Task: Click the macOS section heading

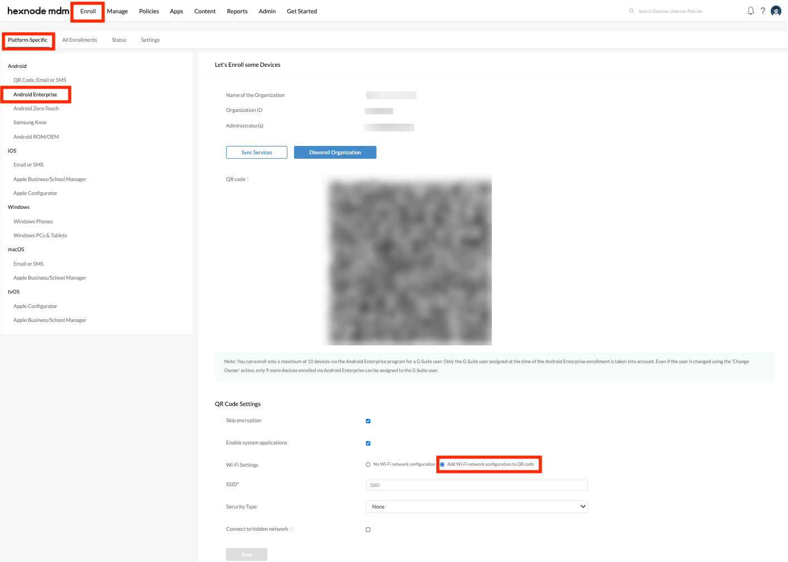Action: point(16,250)
